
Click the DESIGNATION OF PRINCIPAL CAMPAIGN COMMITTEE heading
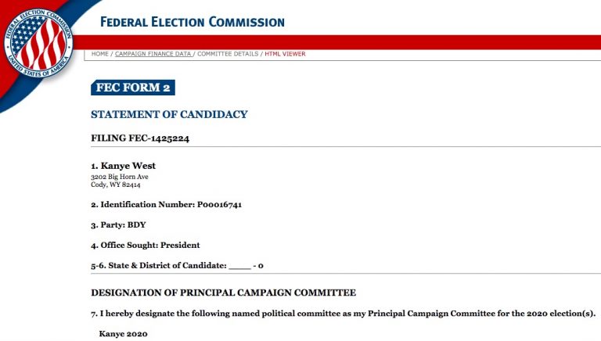click(223, 293)
